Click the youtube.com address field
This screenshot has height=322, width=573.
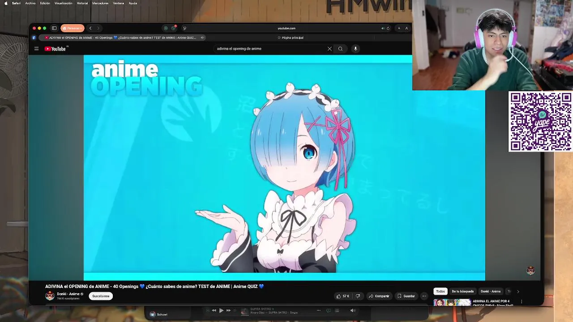pos(286,28)
